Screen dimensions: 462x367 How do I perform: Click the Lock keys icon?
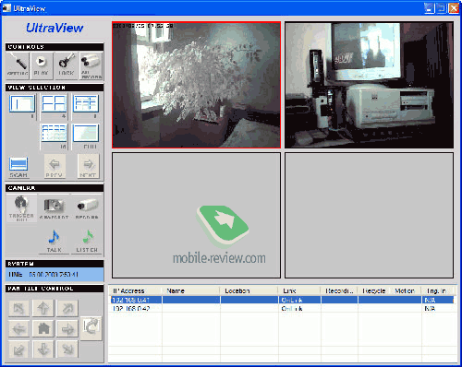pyautogui.click(x=67, y=65)
